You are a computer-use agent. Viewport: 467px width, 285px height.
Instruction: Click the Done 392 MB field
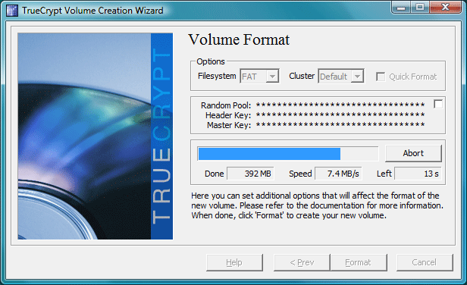(250, 174)
